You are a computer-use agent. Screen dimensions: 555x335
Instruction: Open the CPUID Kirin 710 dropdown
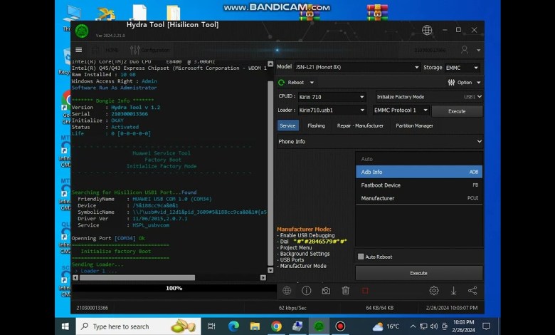point(331,96)
